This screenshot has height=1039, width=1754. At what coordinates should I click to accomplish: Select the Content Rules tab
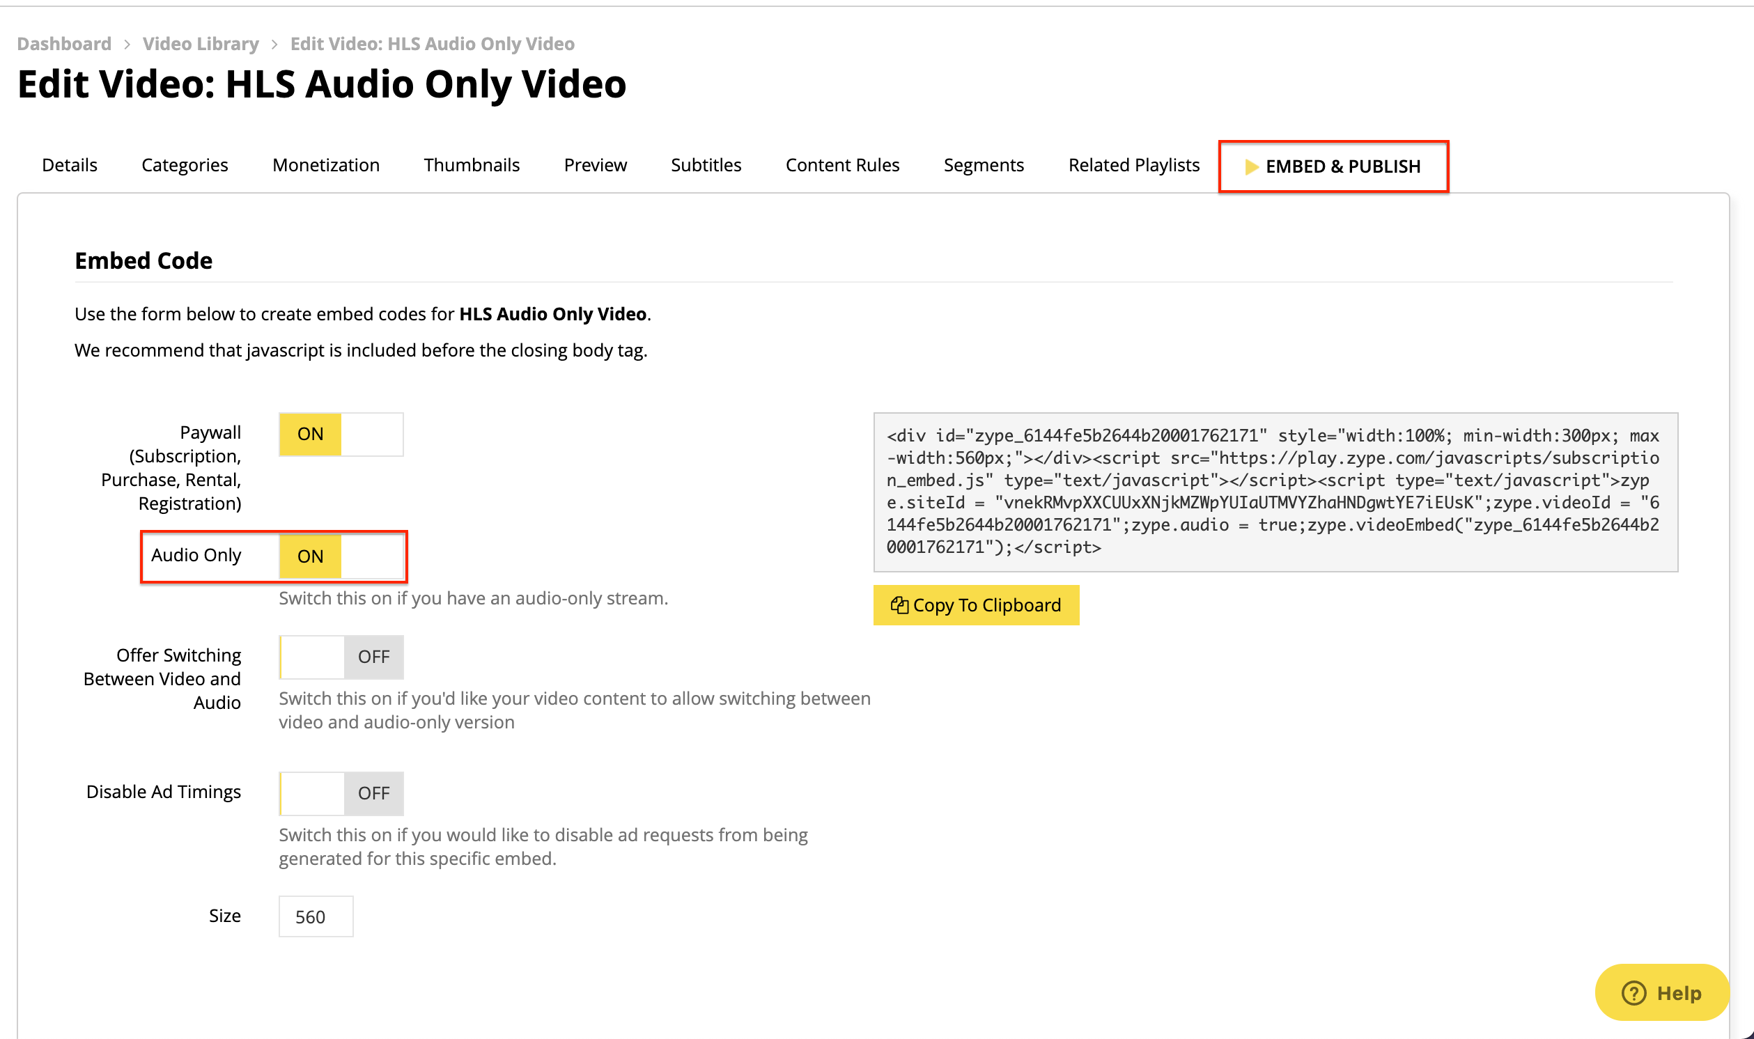(x=842, y=165)
